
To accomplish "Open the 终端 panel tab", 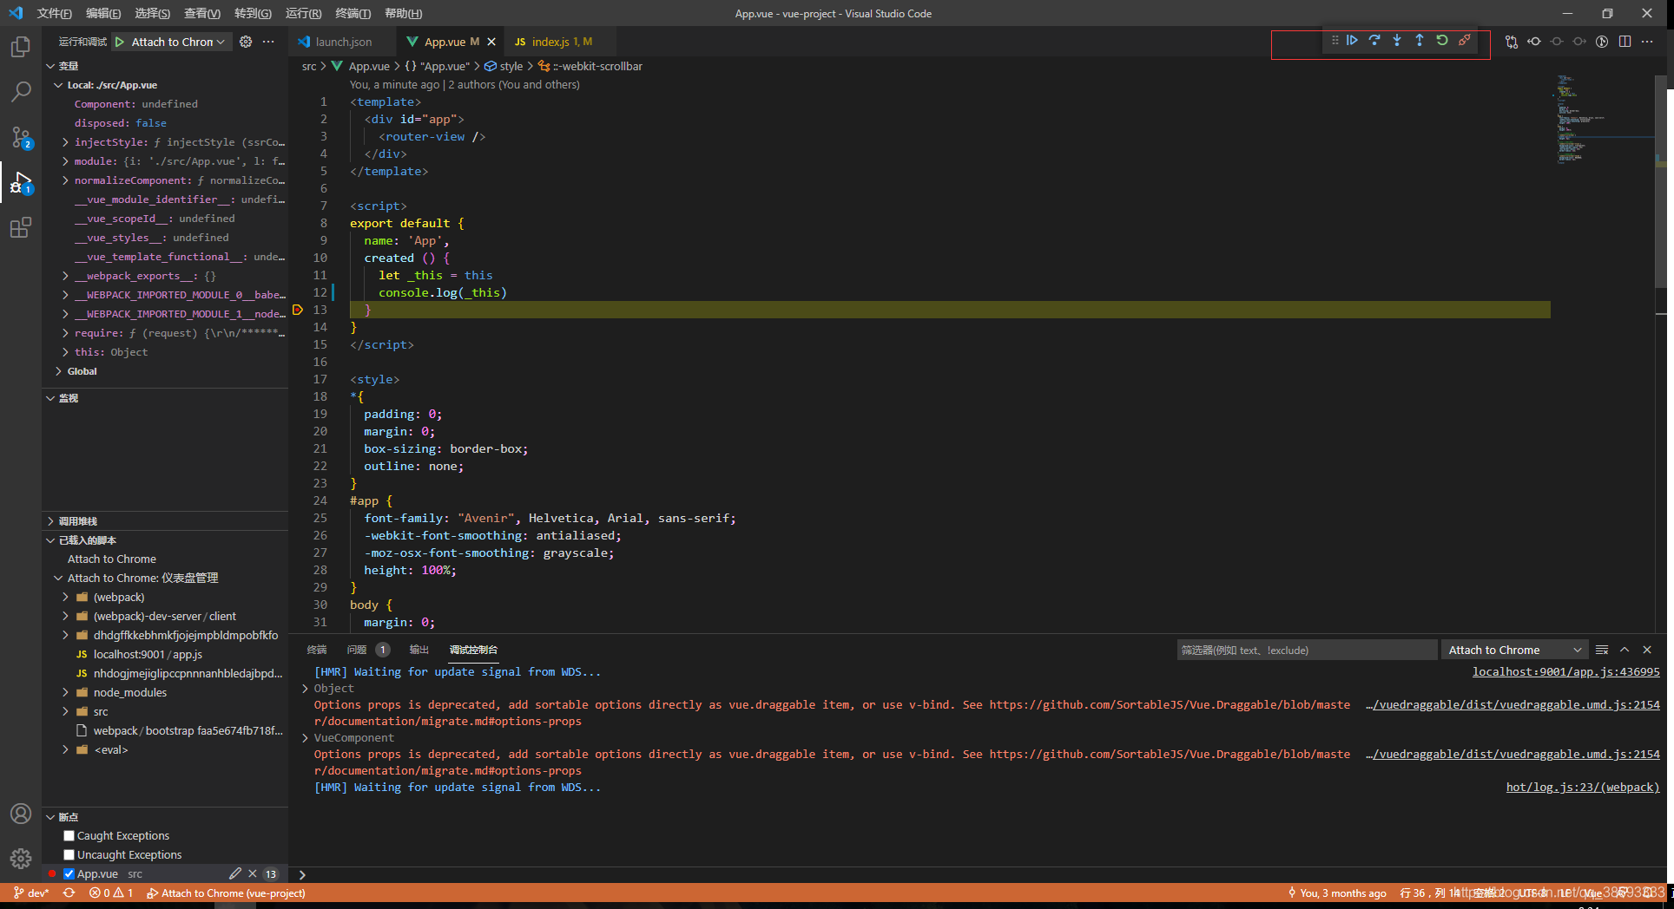I will tap(316, 650).
